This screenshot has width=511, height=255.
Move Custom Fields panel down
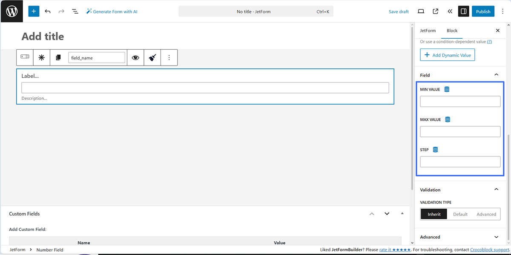pos(387,214)
